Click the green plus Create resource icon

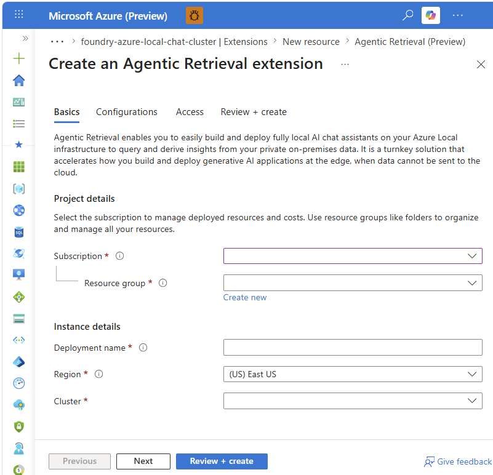click(19, 58)
